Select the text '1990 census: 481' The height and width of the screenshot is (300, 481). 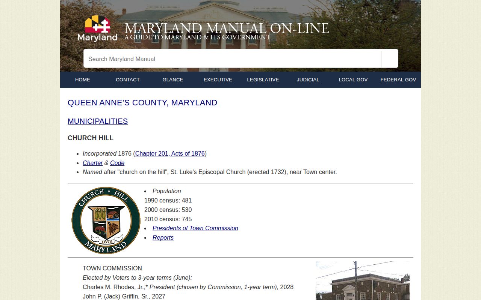[x=168, y=201]
